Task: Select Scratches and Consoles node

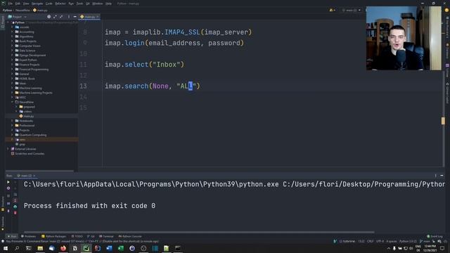Action: pos(30,153)
